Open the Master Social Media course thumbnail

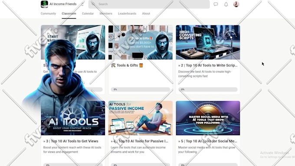click(x=208, y=118)
